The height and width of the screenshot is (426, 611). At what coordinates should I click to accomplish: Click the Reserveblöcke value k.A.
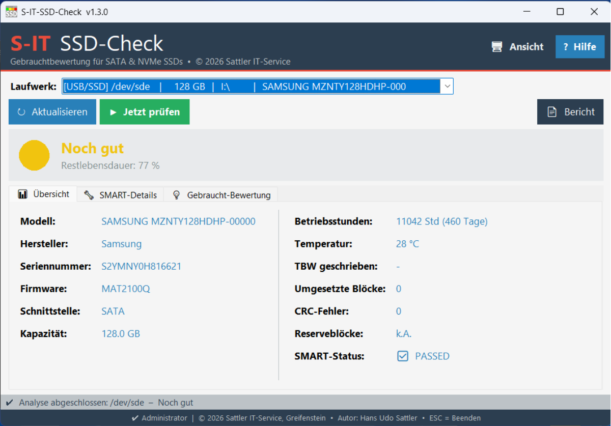tap(404, 334)
